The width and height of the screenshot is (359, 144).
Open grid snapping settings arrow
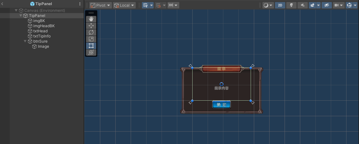(x=164, y=5)
